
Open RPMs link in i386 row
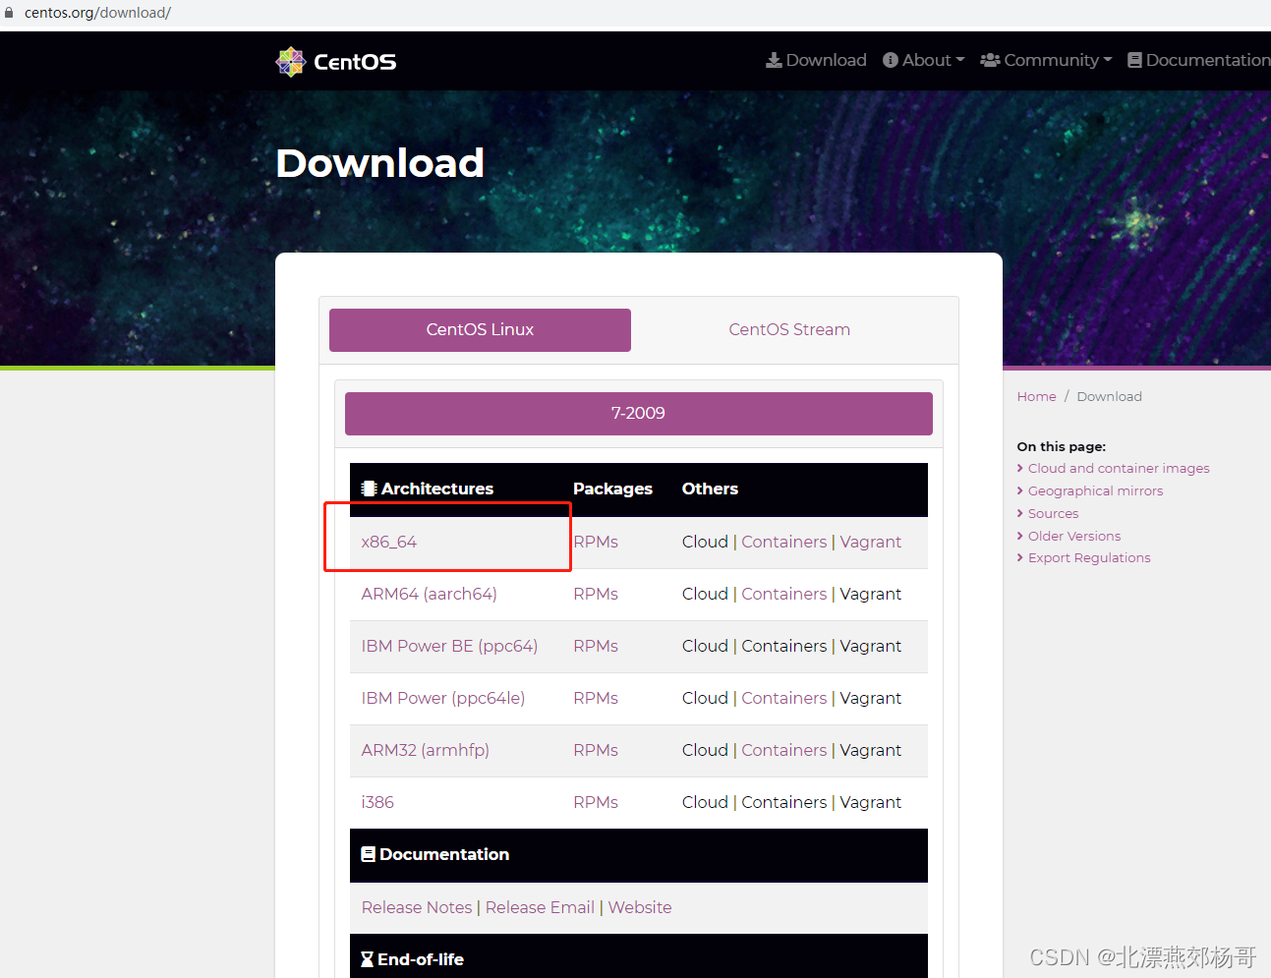(x=596, y=802)
